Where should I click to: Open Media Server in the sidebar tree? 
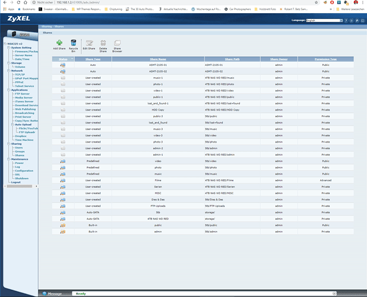tap(24, 97)
